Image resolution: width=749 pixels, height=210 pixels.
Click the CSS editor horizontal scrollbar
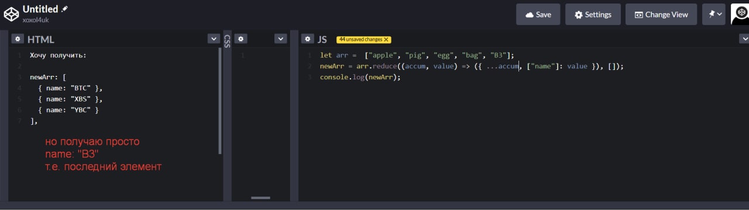tap(261, 198)
